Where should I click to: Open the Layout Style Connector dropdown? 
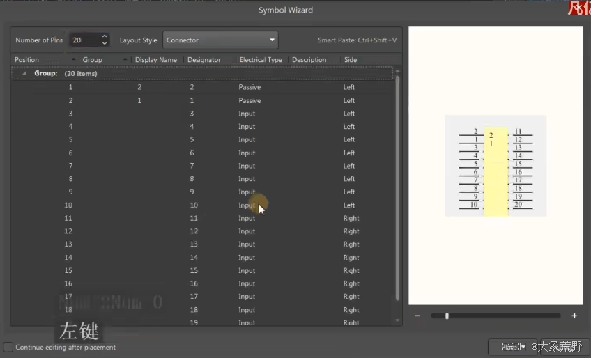(220, 40)
